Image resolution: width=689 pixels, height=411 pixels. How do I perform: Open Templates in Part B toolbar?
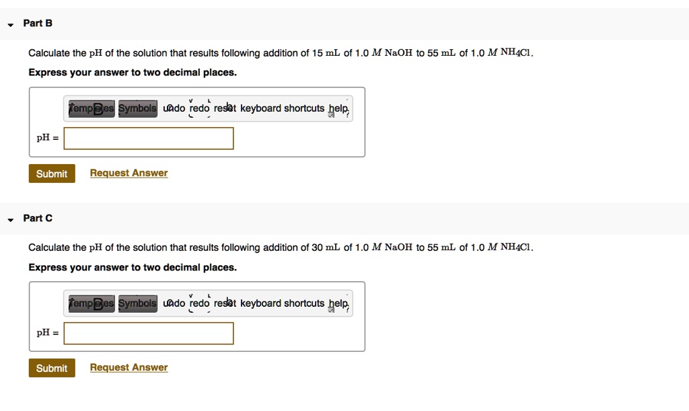pos(92,109)
